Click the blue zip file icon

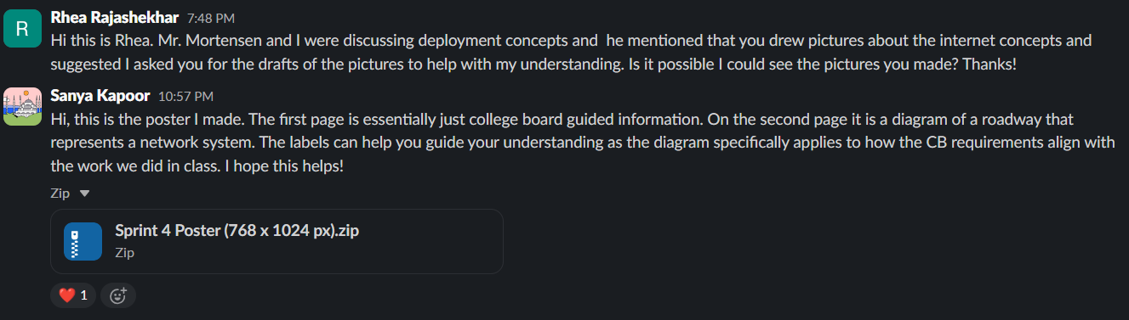[x=83, y=242]
